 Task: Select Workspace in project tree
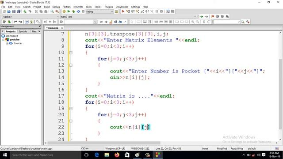coord(11,36)
